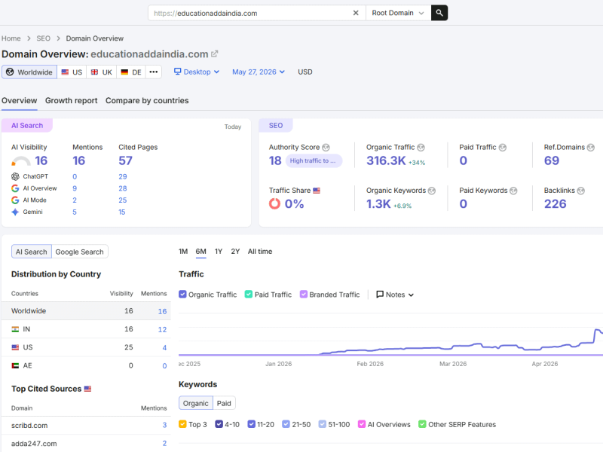Click the India flag in IN row
This screenshot has width=603, height=452.
[15, 329]
